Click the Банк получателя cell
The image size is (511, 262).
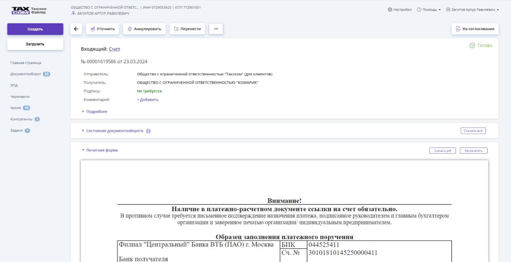coord(143,259)
